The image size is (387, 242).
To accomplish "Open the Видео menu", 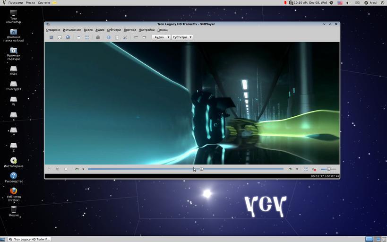I will (x=88, y=30).
